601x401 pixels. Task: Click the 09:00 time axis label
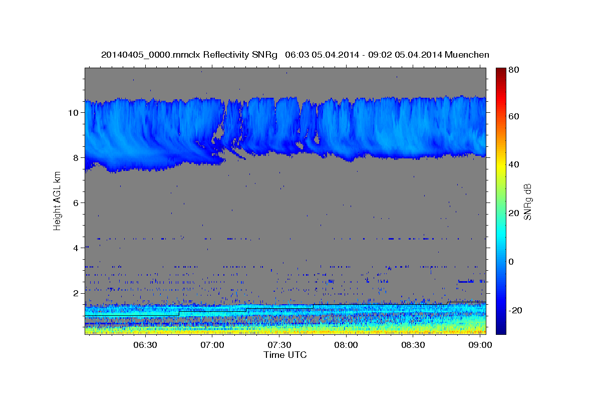click(x=480, y=345)
